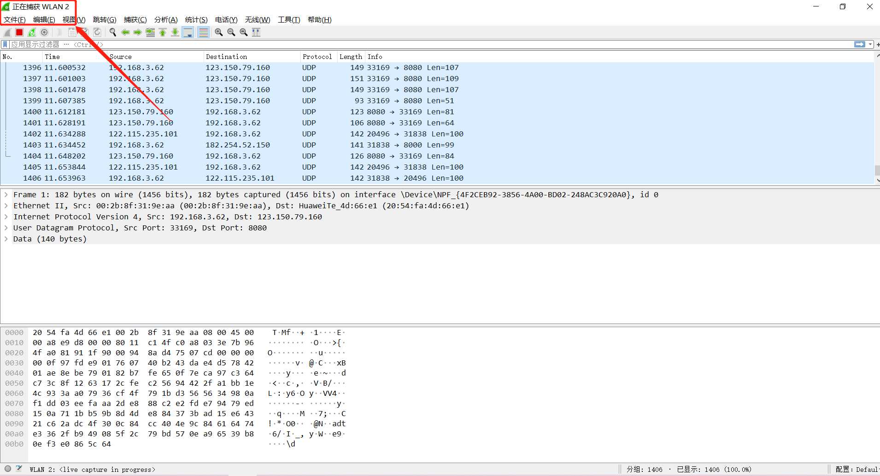The height and width of the screenshot is (476, 880).
Task: Sort packets by No. column header
Action: pos(21,57)
